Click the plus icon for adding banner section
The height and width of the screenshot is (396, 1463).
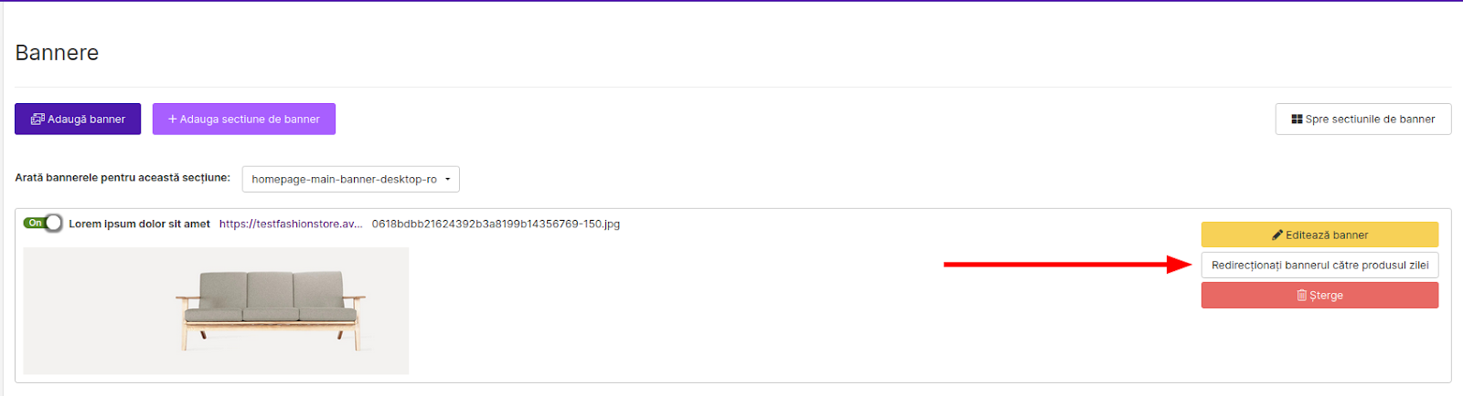pyautogui.click(x=172, y=120)
